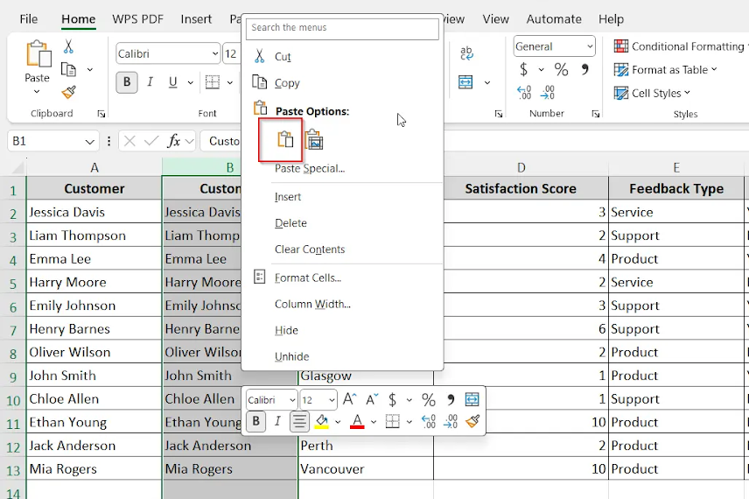Expand the Name Box dropdown showing B1
Screen dimensions: 749x499
click(89, 142)
